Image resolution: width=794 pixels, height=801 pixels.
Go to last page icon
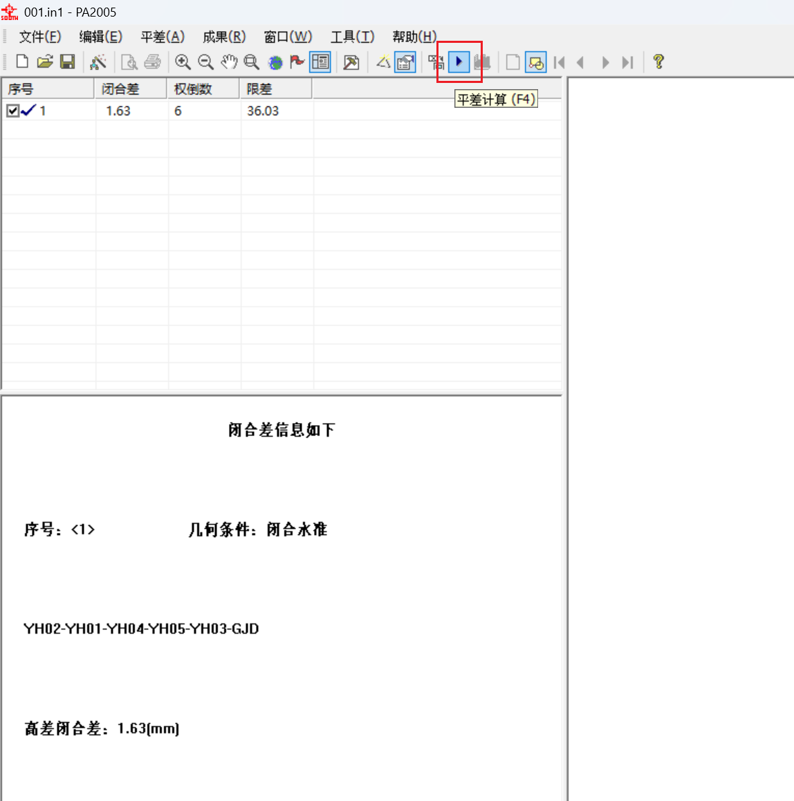coord(627,62)
